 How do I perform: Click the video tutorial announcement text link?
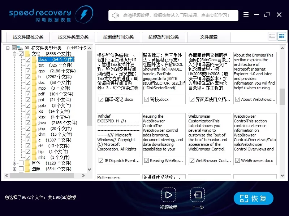176,15
